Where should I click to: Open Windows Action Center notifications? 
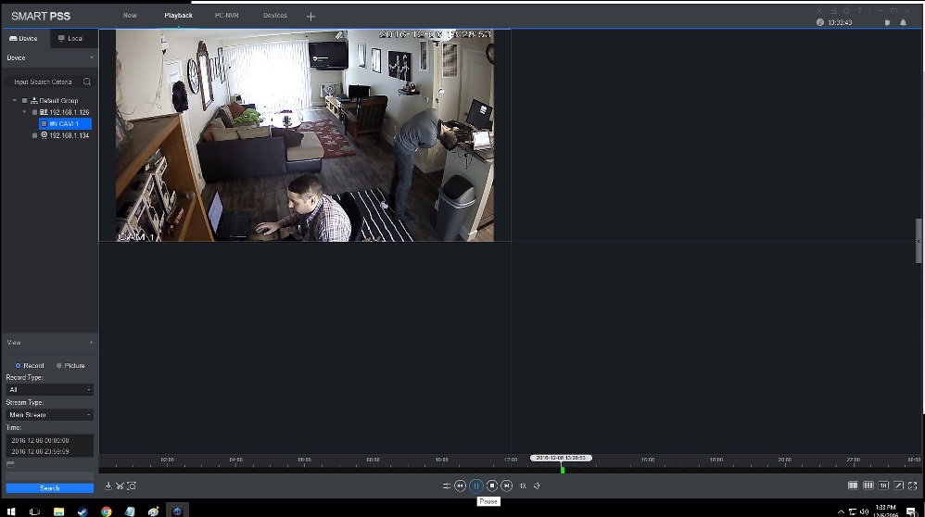point(911,511)
